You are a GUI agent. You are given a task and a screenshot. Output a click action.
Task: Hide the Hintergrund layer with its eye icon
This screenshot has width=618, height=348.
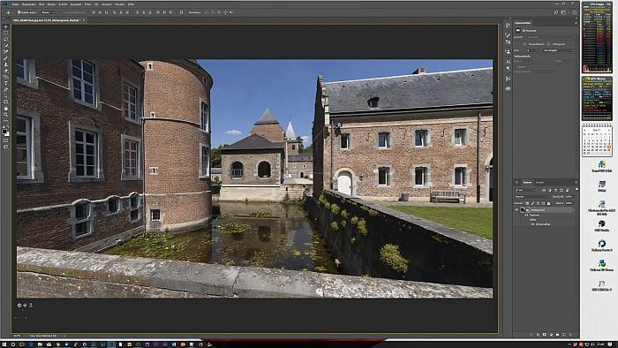(516, 210)
